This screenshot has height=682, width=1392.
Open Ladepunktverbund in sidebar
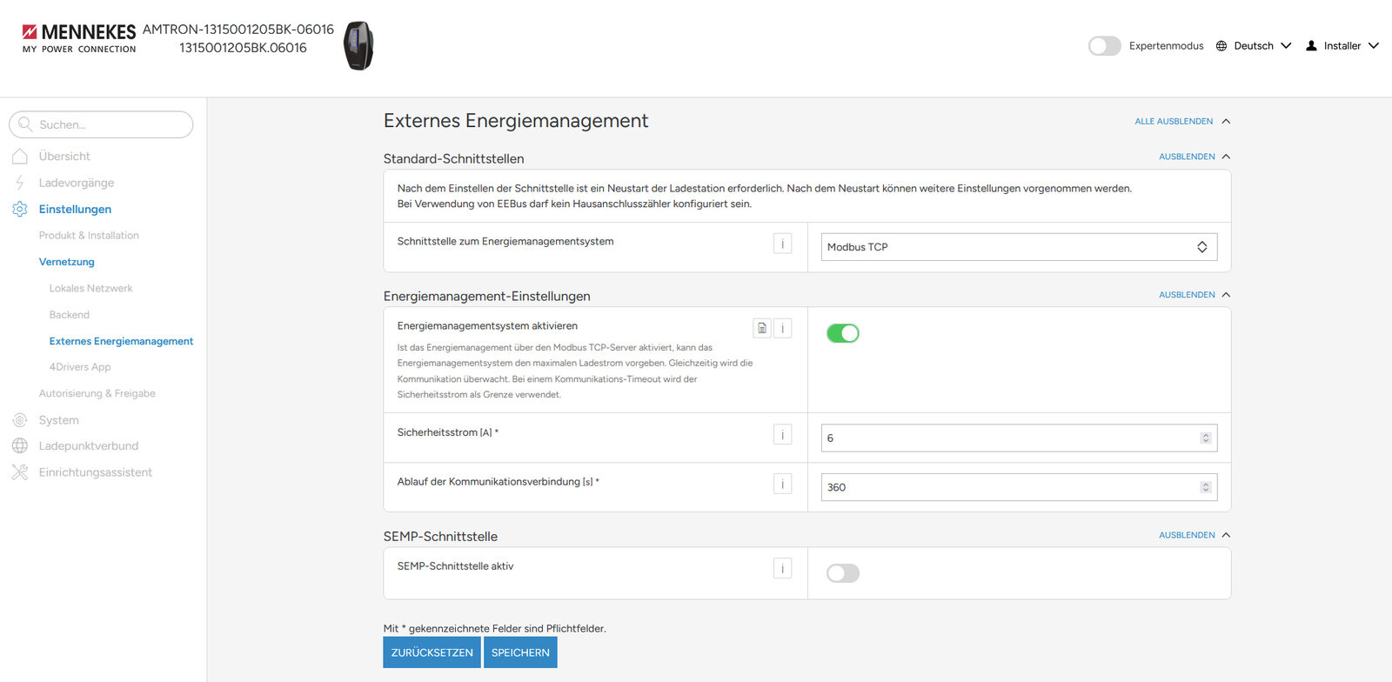[x=89, y=446]
